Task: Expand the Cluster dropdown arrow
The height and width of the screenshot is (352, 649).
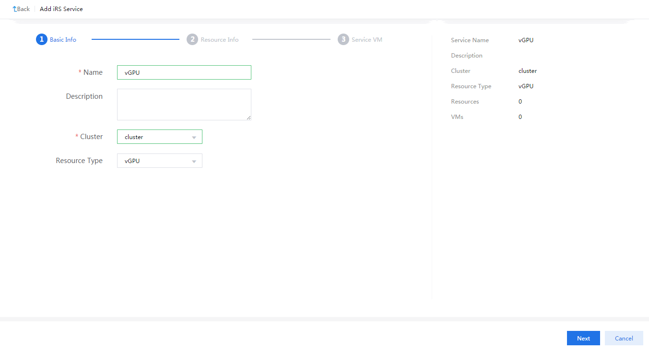Action: coord(194,138)
